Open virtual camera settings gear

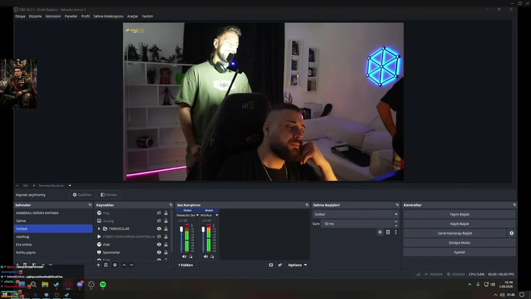coord(512,233)
